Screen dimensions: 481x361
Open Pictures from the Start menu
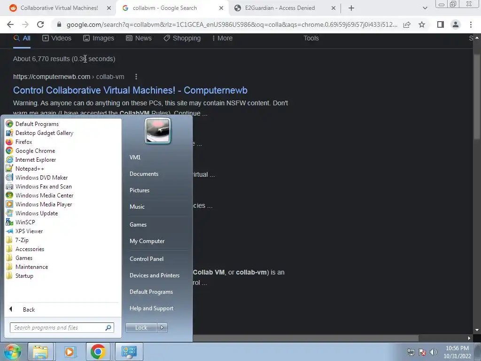click(x=140, y=190)
